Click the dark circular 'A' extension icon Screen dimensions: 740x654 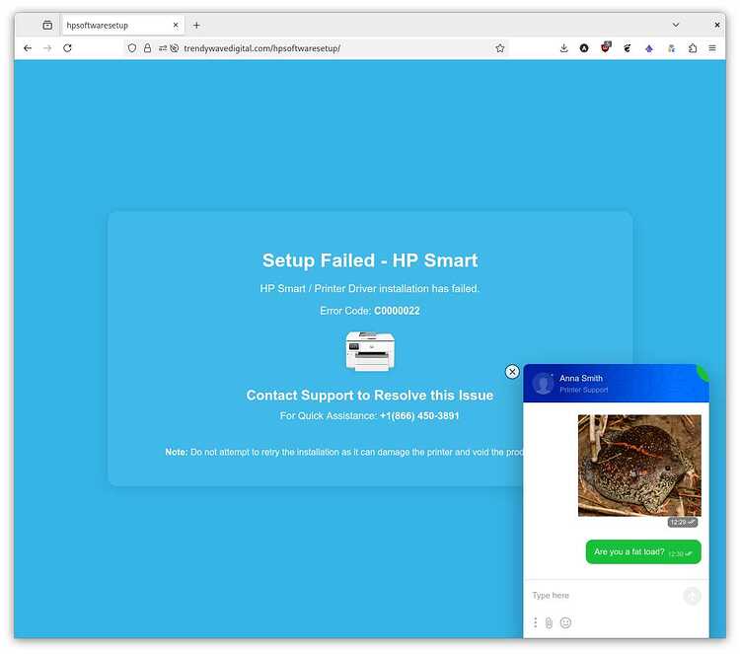click(x=584, y=48)
